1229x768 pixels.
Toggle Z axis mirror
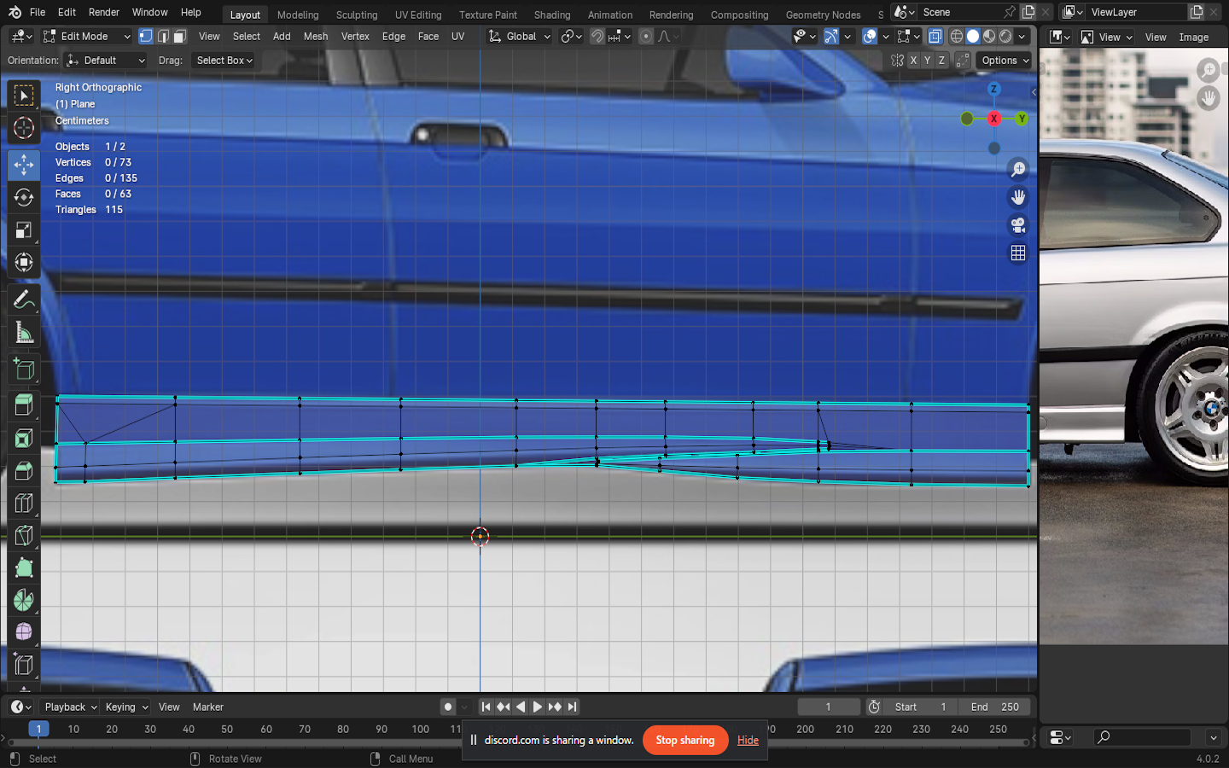pyautogui.click(x=942, y=61)
